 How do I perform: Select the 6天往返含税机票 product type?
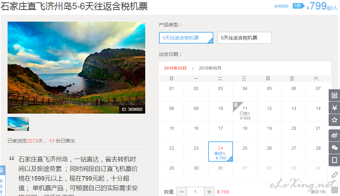pyautogui.click(x=245, y=38)
